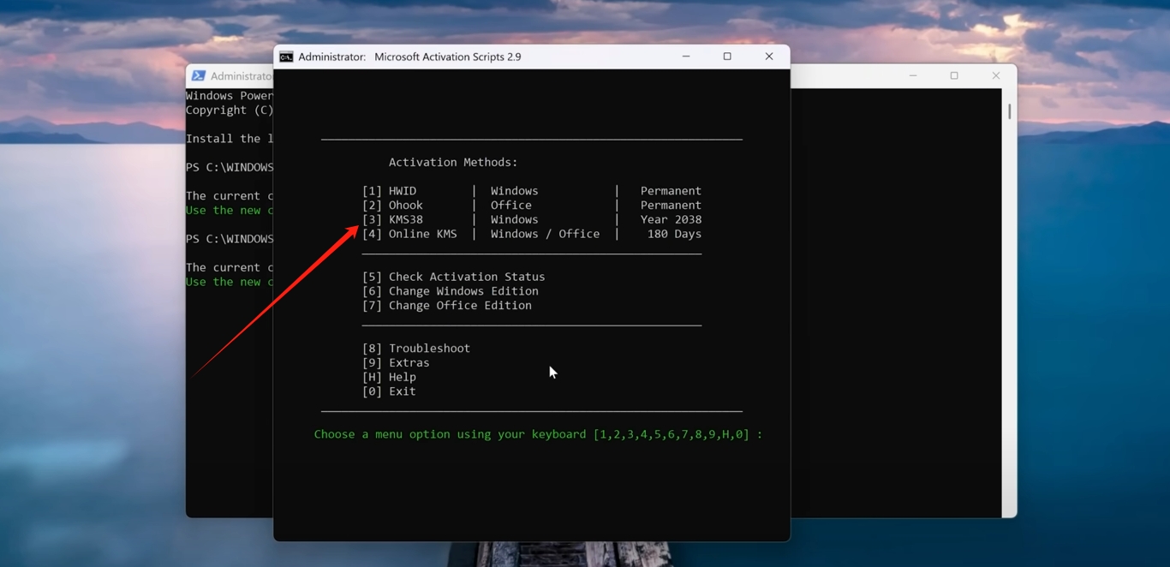Image resolution: width=1170 pixels, height=567 pixels.
Task: Click the '[8] Troubleshoot' line
Action: (x=416, y=349)
